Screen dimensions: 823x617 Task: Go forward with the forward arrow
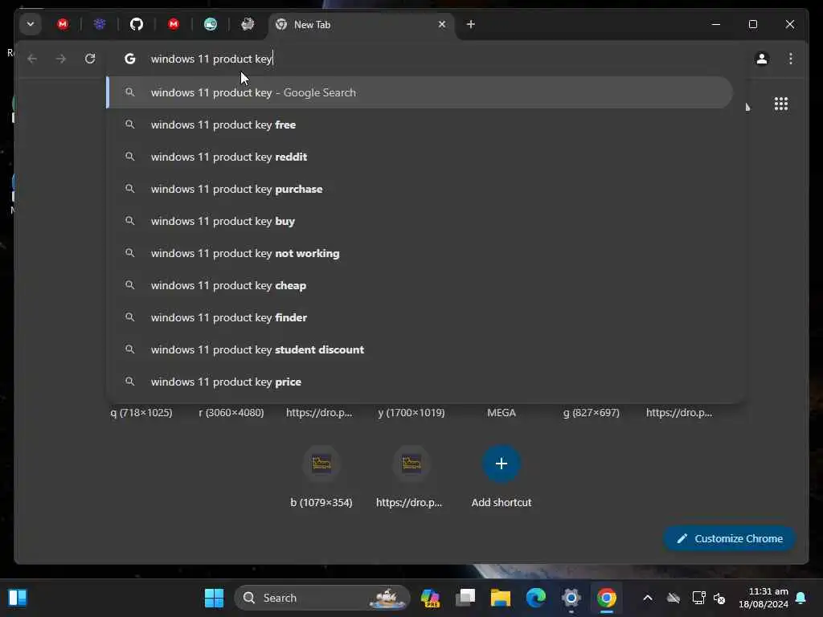(61, 59)
